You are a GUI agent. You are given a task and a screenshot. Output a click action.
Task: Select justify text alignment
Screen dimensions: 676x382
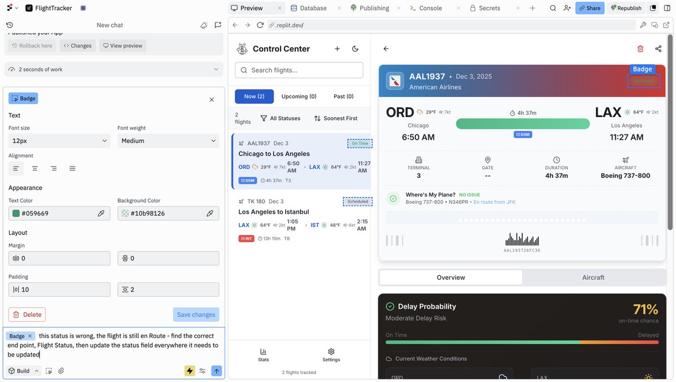pyautogui.click(x=72, y=168)
